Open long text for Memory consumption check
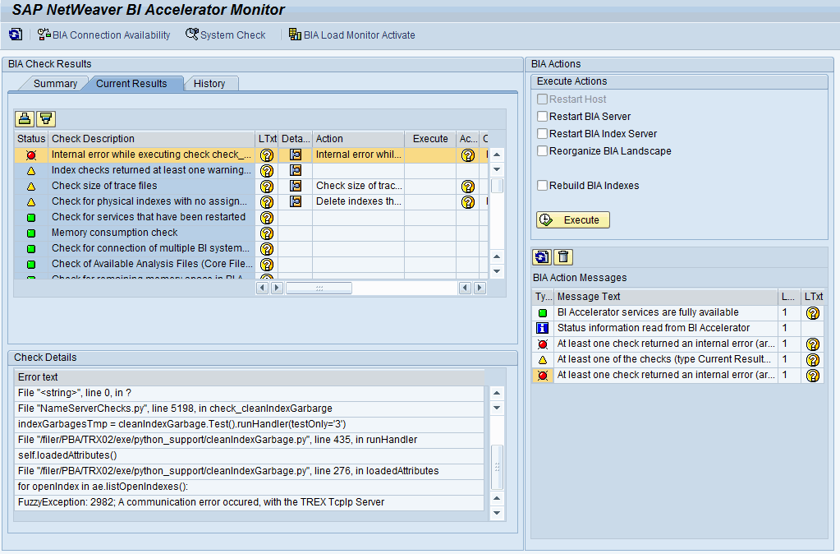Viewport: 840px width, 554px height. (x=267, y=233)
